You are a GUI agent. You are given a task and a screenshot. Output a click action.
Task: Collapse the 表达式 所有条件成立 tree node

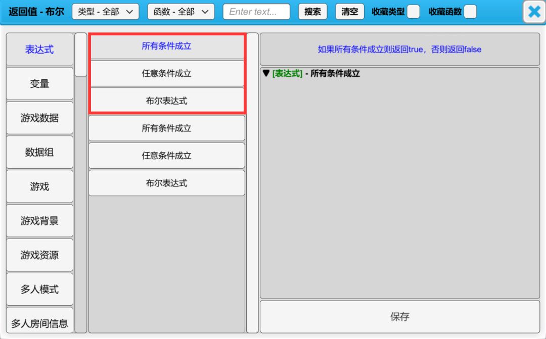click(266, 74)
